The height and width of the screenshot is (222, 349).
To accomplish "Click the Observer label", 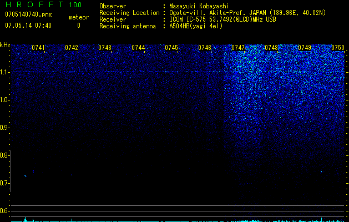I will (x=113, y=6).
